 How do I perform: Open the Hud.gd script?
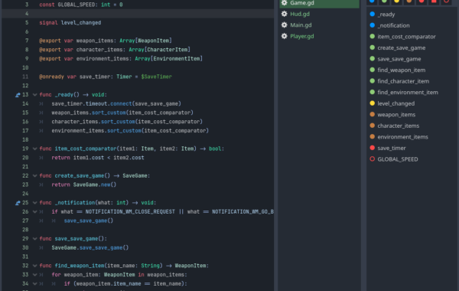(319, 14)
